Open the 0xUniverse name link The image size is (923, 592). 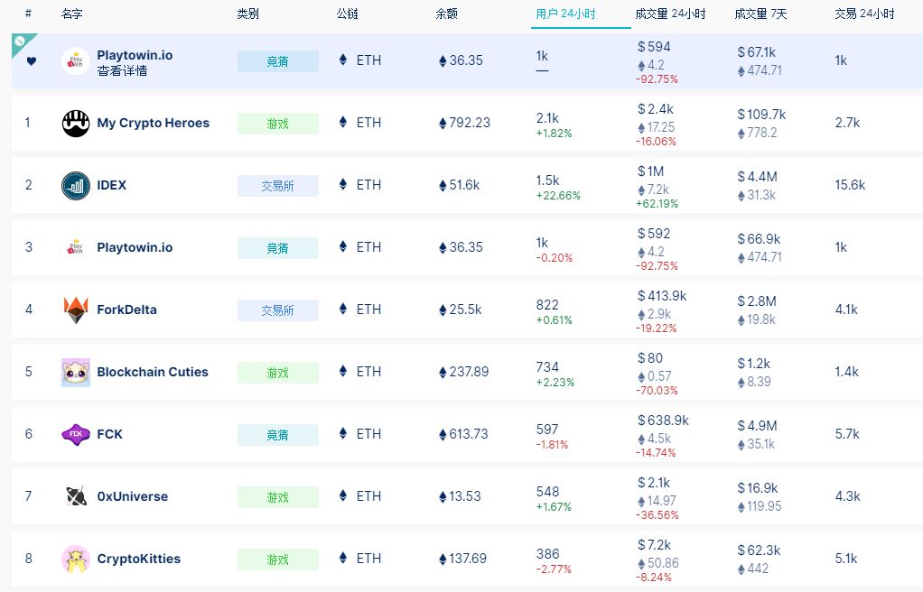(x=133, y=496)
